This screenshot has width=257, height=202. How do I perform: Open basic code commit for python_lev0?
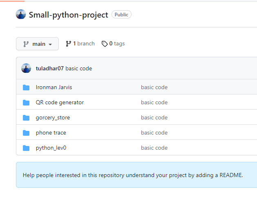(x=154, y=148)
